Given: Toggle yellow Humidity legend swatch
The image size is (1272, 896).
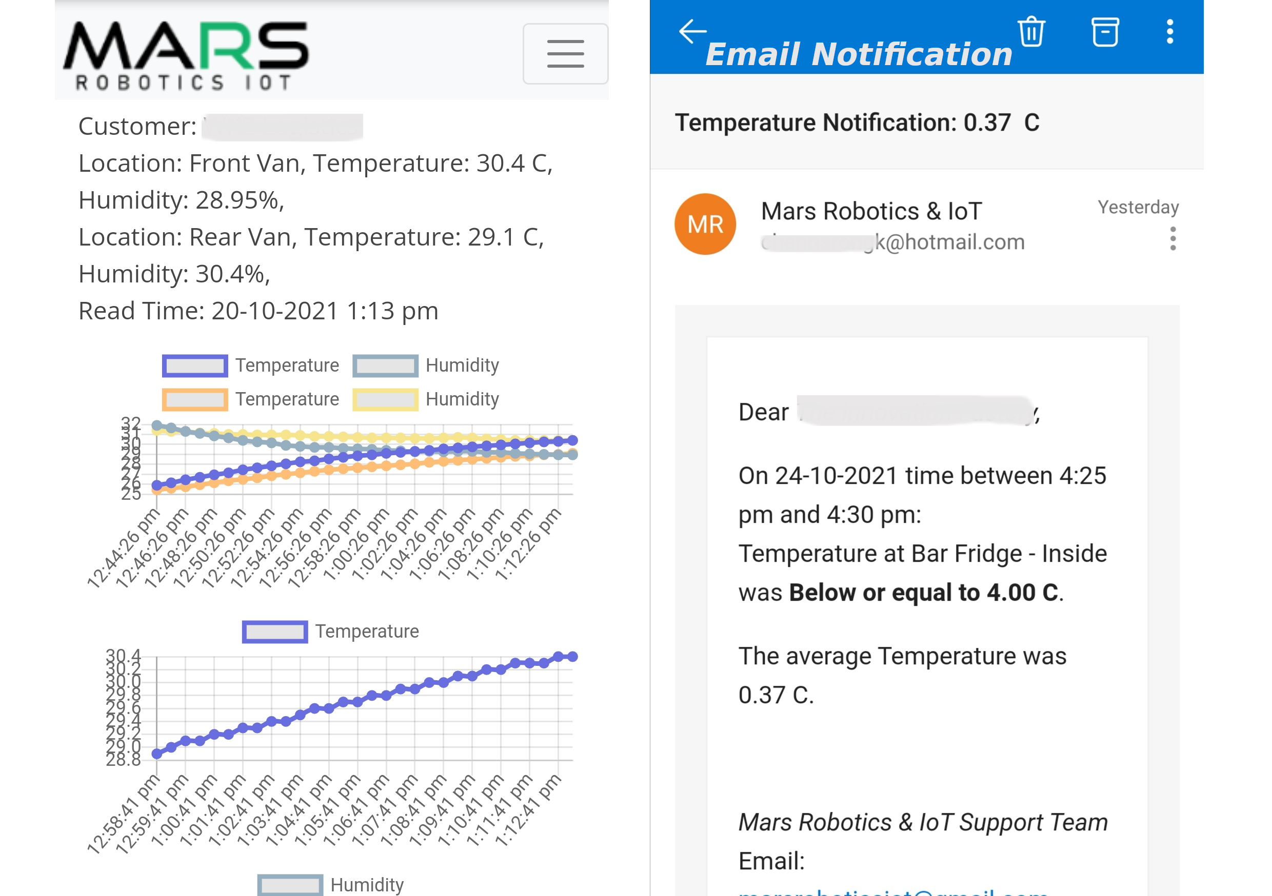Looking at the screenshot, I should click(386, 399).
